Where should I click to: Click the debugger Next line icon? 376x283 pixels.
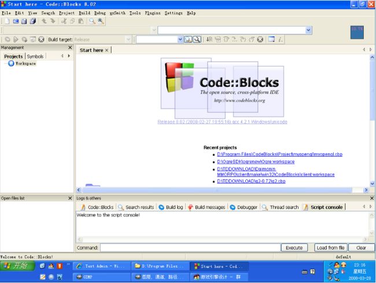pos(218,39)
